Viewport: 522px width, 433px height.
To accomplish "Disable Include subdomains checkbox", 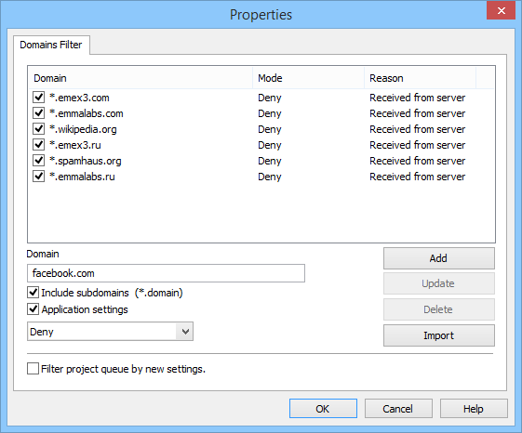I will 33,293.
